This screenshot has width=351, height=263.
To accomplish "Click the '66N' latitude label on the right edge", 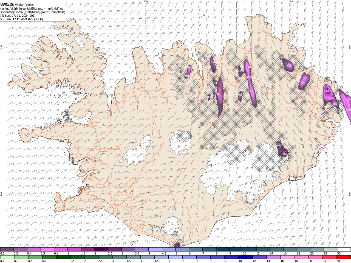I will [350, 47].
